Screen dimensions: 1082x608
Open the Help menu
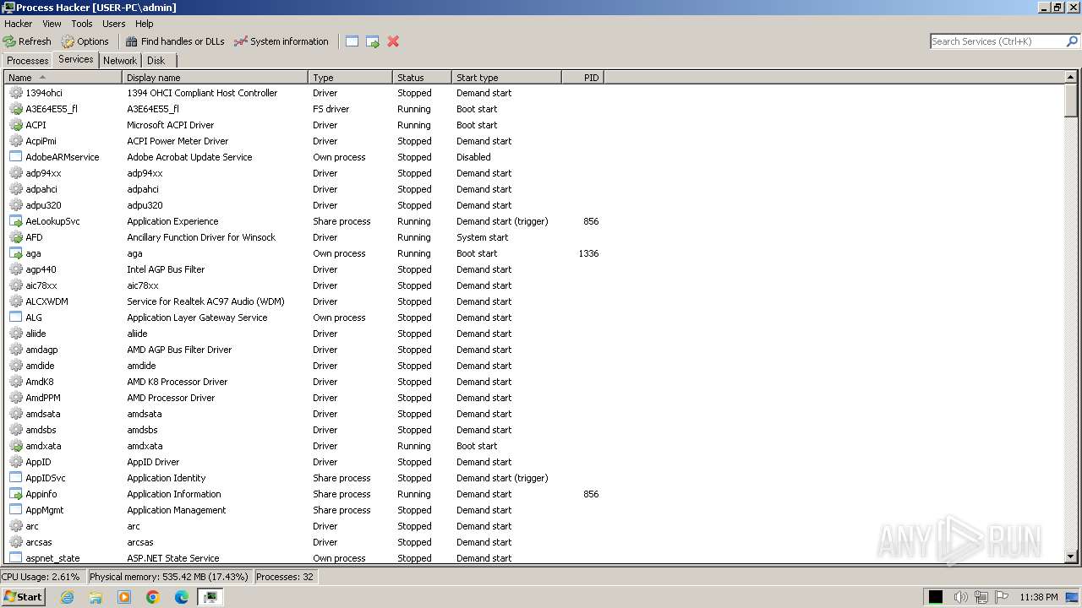pyautogui.click(x=145, y=24)
